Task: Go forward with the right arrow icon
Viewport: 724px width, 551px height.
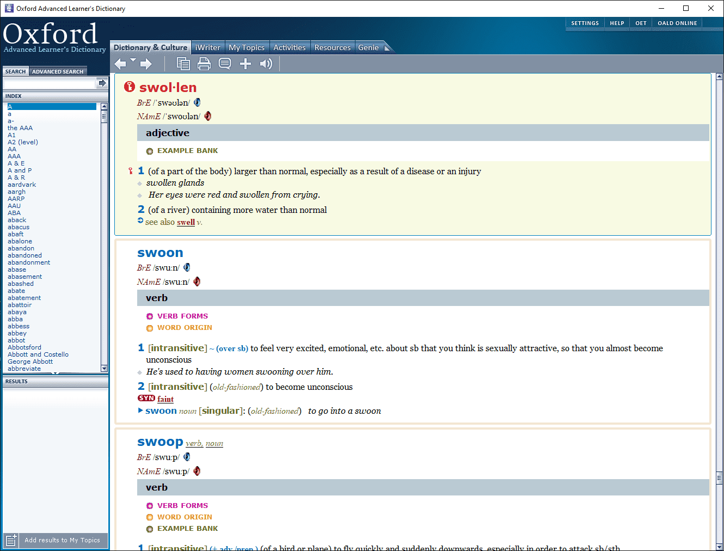Action: 146,64
